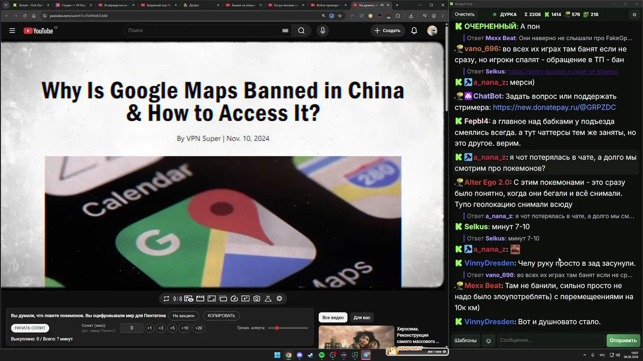
Task: Click the clapperboard icon in player toolbar
Action: (200, 299)
